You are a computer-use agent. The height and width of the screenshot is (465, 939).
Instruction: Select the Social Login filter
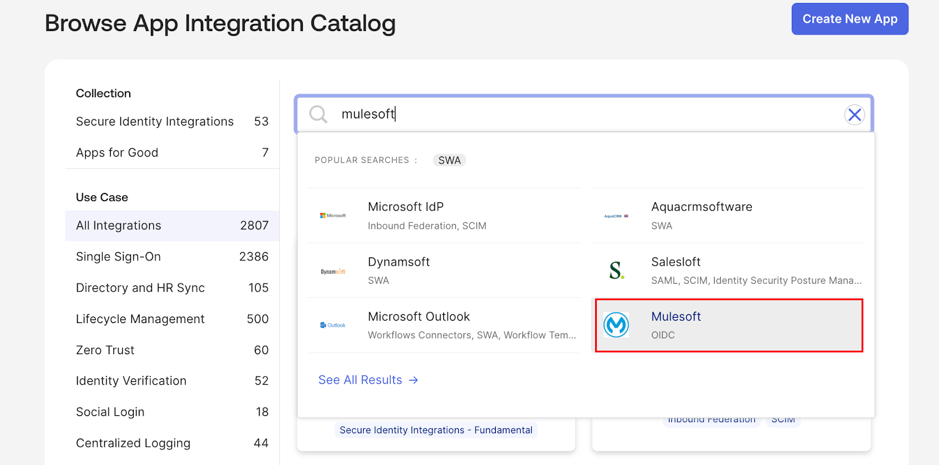[x=172, y=412]
